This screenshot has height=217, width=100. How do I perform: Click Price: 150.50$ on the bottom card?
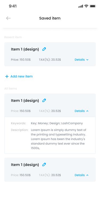(x=21, y=175)
